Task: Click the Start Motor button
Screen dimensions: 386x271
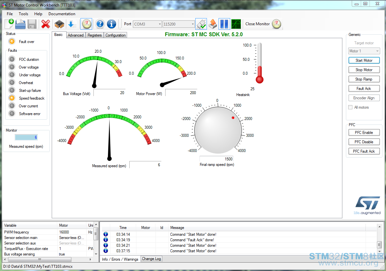Action: tap(364, 60)
